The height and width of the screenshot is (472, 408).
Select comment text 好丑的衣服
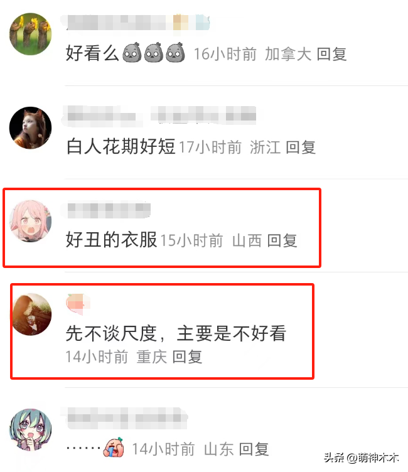pos(111,240)
